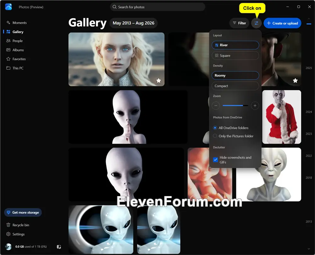This screenshot has width=315, height=255.
Task: Jump to 2022 on timeline
Action: pyautogui.click(x=309, y=156)
